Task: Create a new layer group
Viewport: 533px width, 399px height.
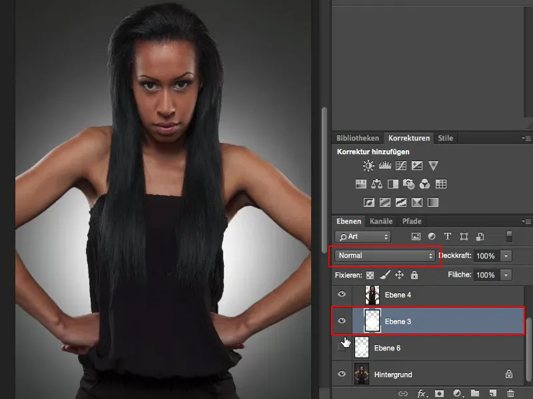Action: click(x=475, y=393)
